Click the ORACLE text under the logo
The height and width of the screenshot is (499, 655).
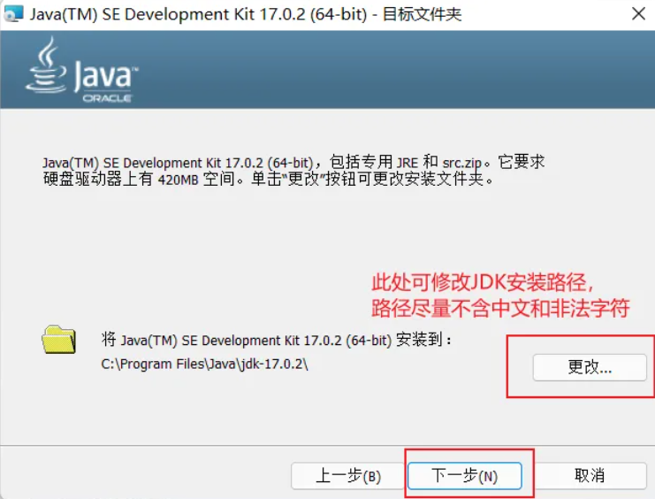click(x=107, y=98)
